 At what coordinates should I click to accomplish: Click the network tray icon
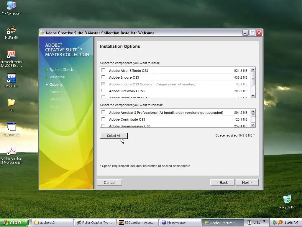(x=275, y=223)
